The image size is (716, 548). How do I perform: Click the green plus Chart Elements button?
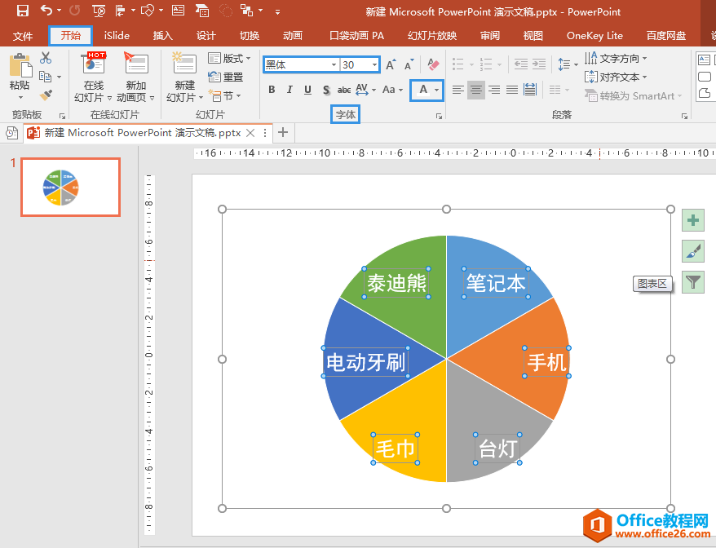692,220
